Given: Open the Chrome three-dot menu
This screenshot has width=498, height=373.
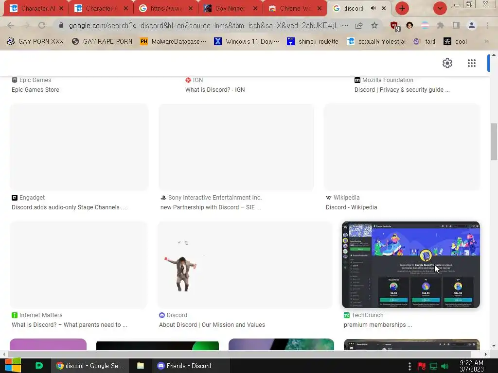Looking at the screenshot, I should [x=487, y=25].
